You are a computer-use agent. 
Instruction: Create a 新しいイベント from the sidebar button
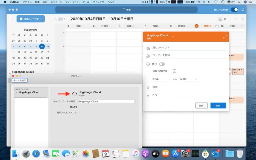[31, 19]
